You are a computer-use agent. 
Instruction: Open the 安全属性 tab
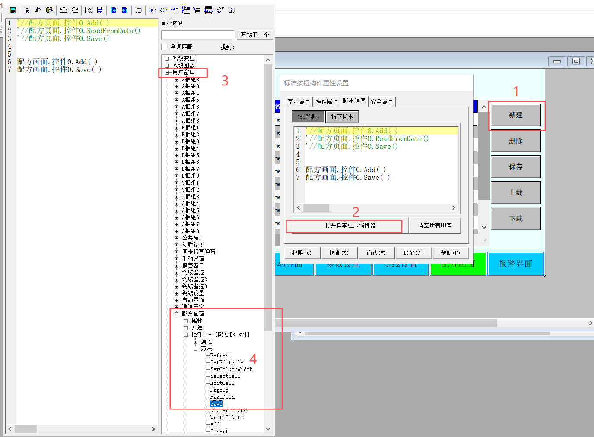[x=382, y=101]
